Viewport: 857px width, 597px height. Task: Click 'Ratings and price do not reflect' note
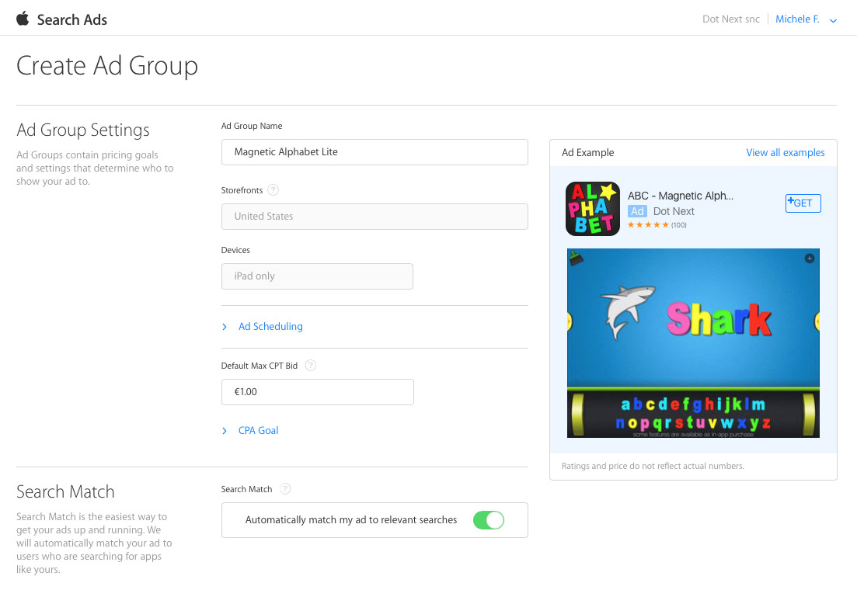coord(653,466)
